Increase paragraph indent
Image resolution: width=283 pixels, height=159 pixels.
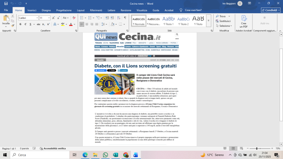point(112,18)
